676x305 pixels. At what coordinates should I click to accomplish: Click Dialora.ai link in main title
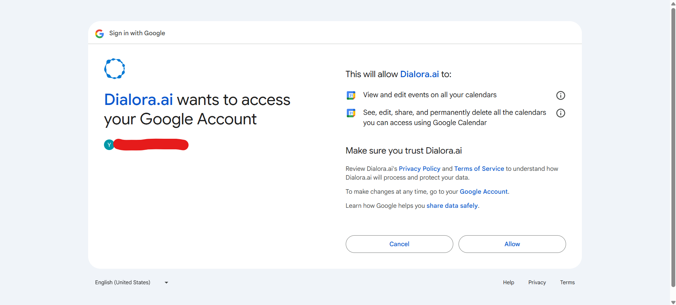click(139, 100)
